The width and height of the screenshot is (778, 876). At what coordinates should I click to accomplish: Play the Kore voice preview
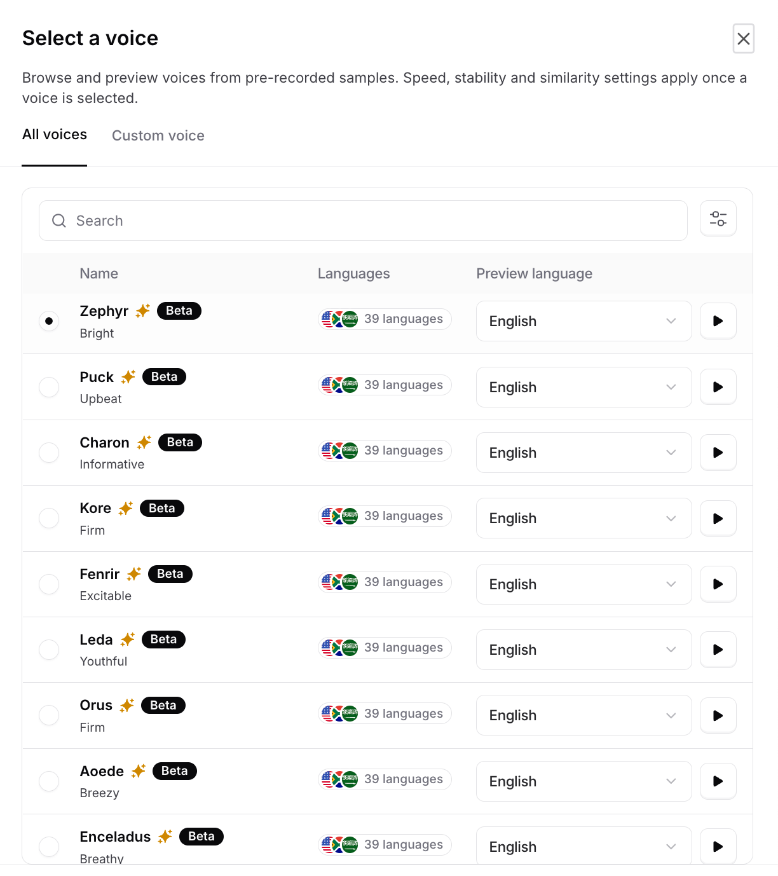pos(718,518)
